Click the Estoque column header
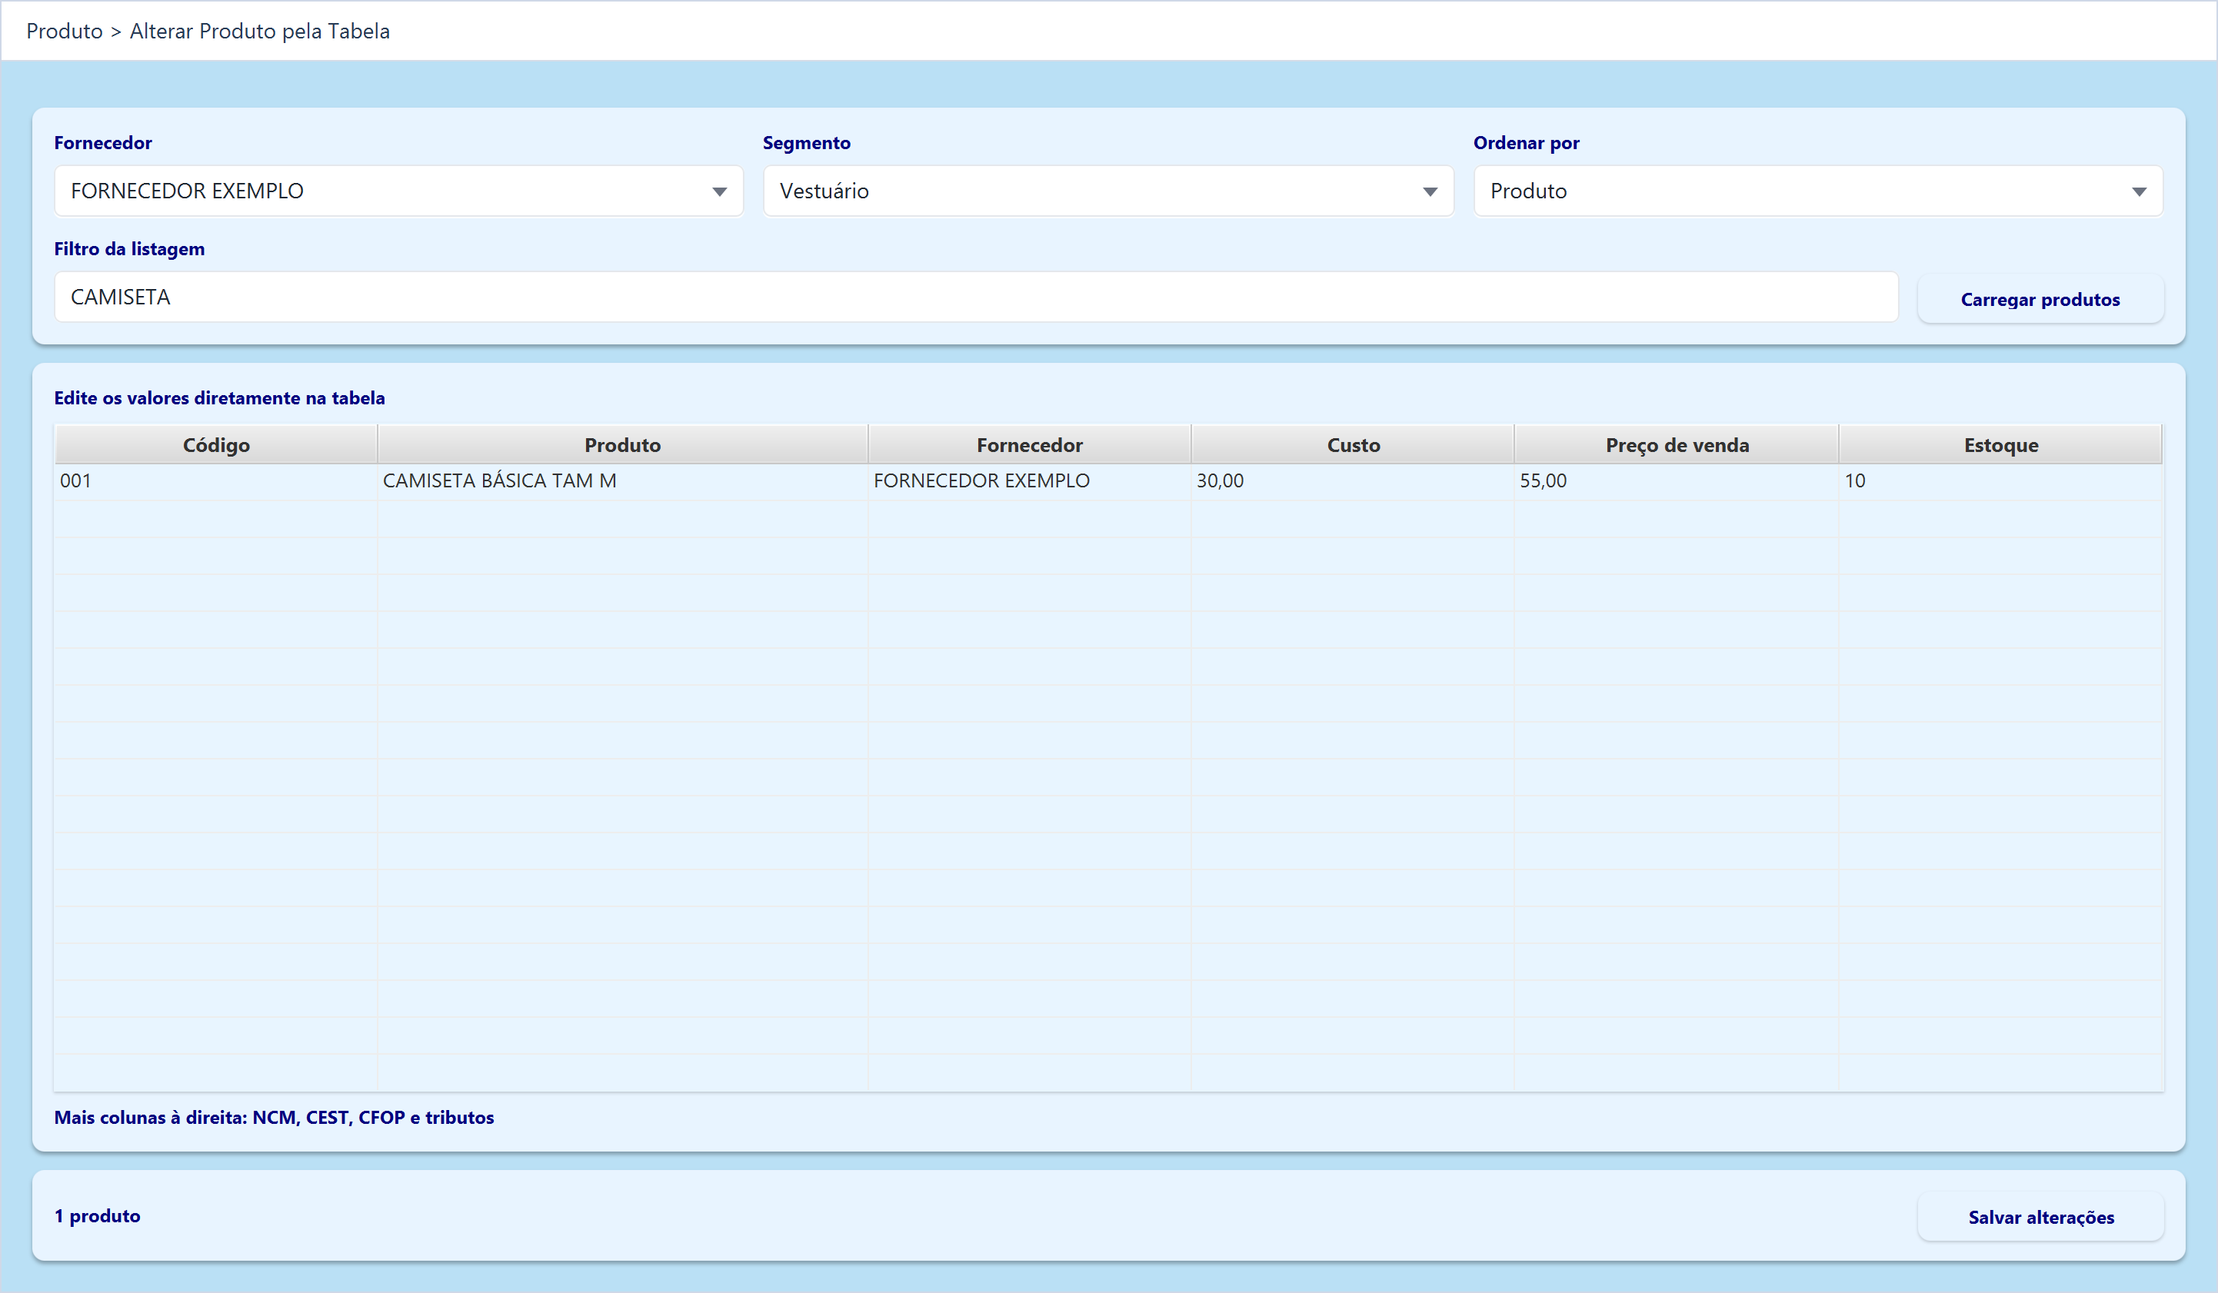Viewport: 2218px width, 1293px height. (2000, 445)
